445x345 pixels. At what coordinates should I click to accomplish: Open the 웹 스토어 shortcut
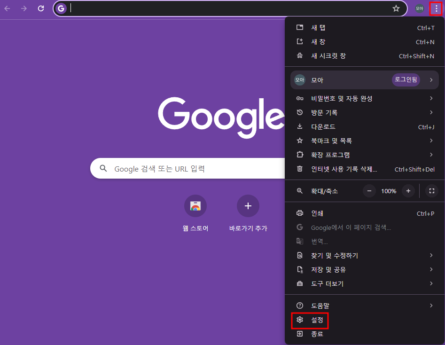tap(195, 213)
